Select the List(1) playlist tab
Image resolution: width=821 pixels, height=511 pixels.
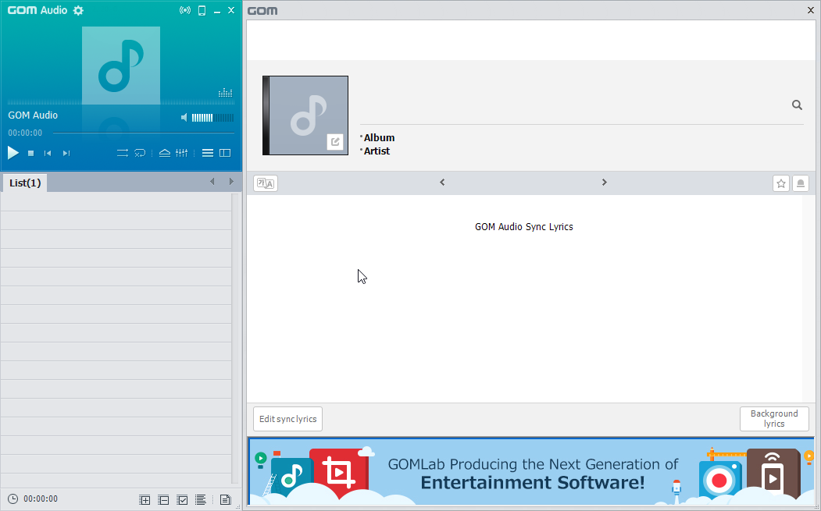coord(25,183)
